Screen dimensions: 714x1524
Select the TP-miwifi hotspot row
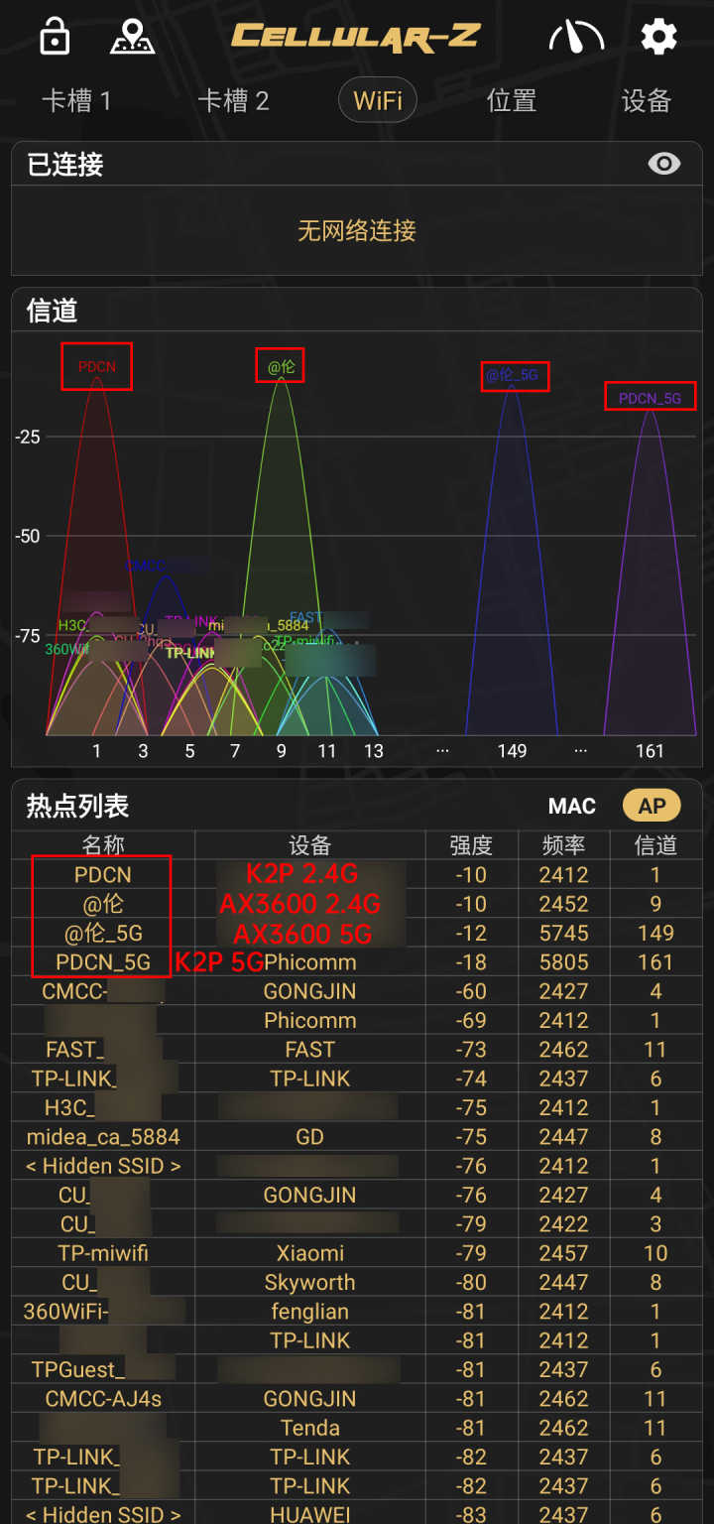click(x=357, y=1253)
